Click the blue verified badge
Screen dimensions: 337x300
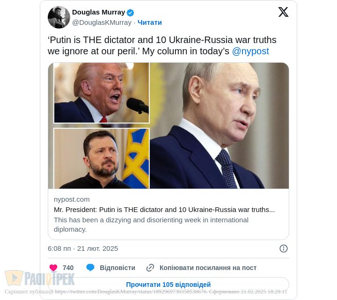coord(131,13)
